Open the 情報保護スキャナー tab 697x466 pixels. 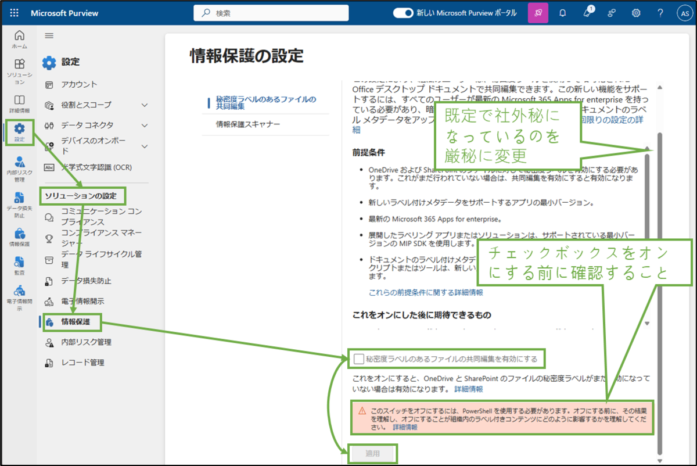(248, 124)
